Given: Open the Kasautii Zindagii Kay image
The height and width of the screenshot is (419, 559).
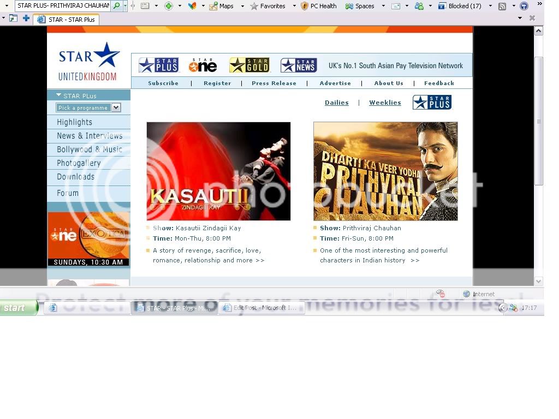Looking at the screenshot, I should [218, 171].
